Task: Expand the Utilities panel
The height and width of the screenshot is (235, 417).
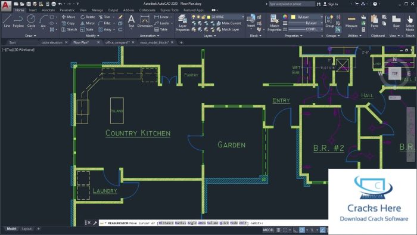Action: pos(354,36)
